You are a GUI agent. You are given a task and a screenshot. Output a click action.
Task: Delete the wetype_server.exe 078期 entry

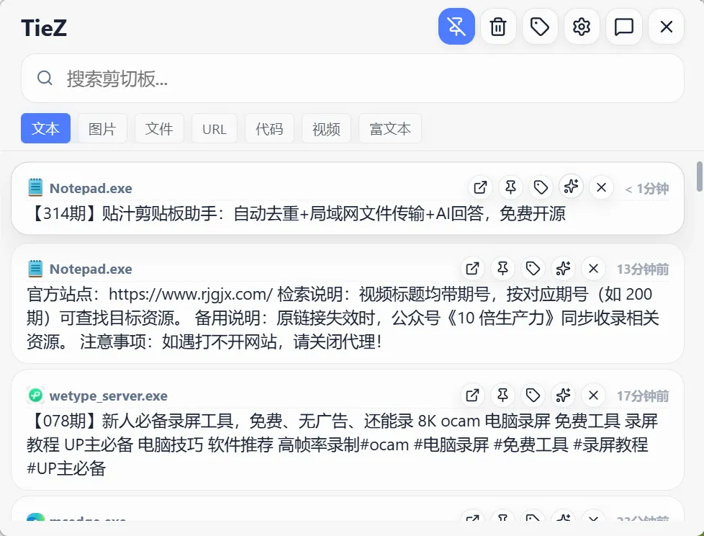[x=593, y=396]
